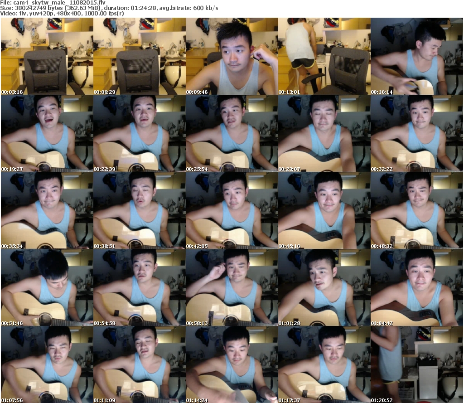Pick the frame timestamped 00:38:51
This screenshot has height=403, width=464.
click(140, 210)
